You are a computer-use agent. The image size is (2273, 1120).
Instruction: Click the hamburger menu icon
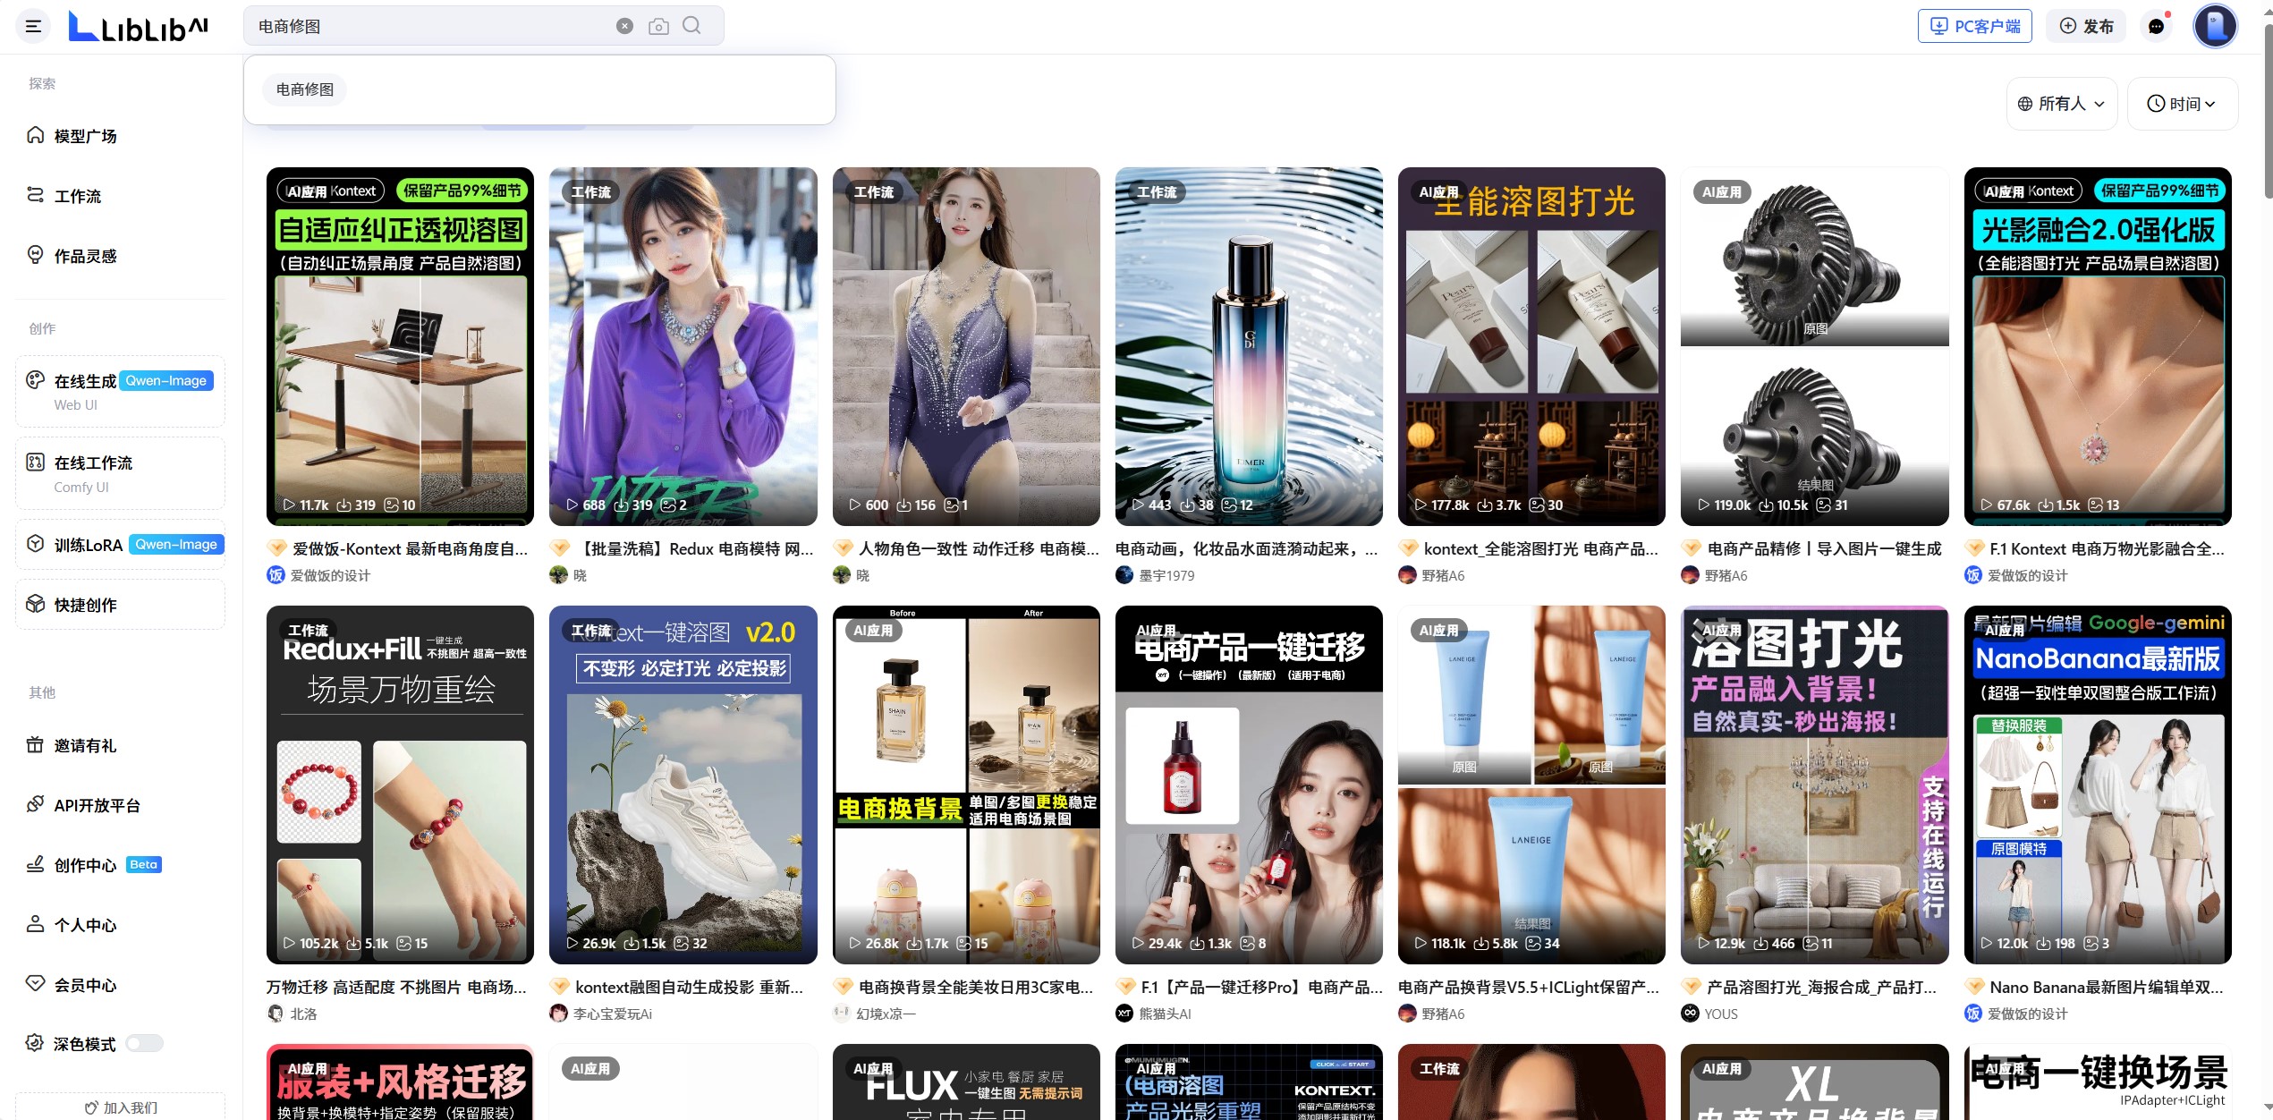[33, 26]
